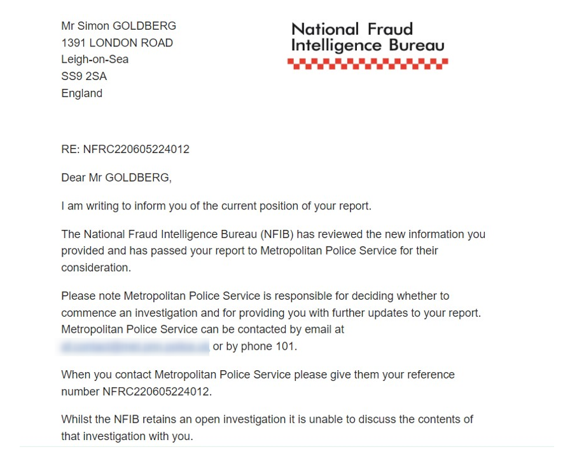Click the National Fraud Intelligence Bureau logo
The height and width of the screenshot is (454, 563).
click(367, 37)
